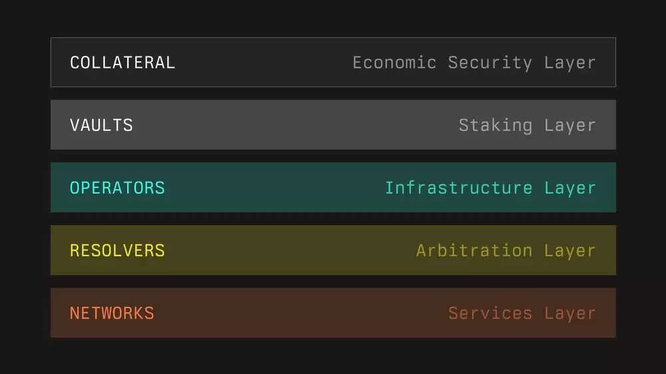Image resolution: width=666 pixels, height=374 pixels.
Task: Click "Layer" in the Networks row
Action: coord(570,313)
